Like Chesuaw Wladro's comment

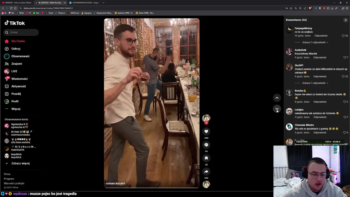[x=345, y=132]
